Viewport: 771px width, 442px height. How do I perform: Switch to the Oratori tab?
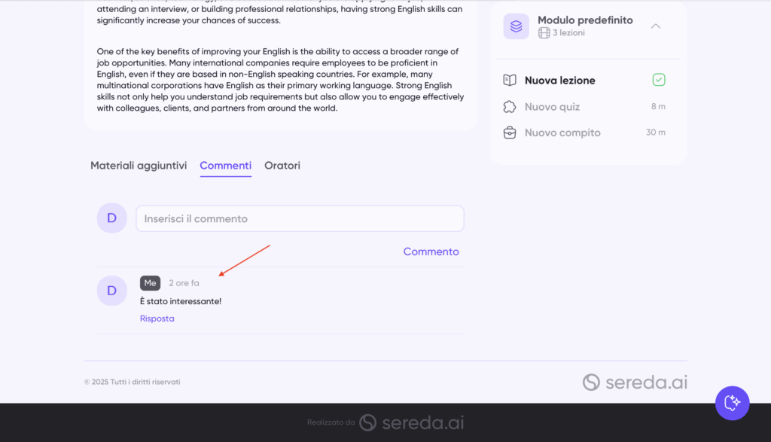(282, 166)
